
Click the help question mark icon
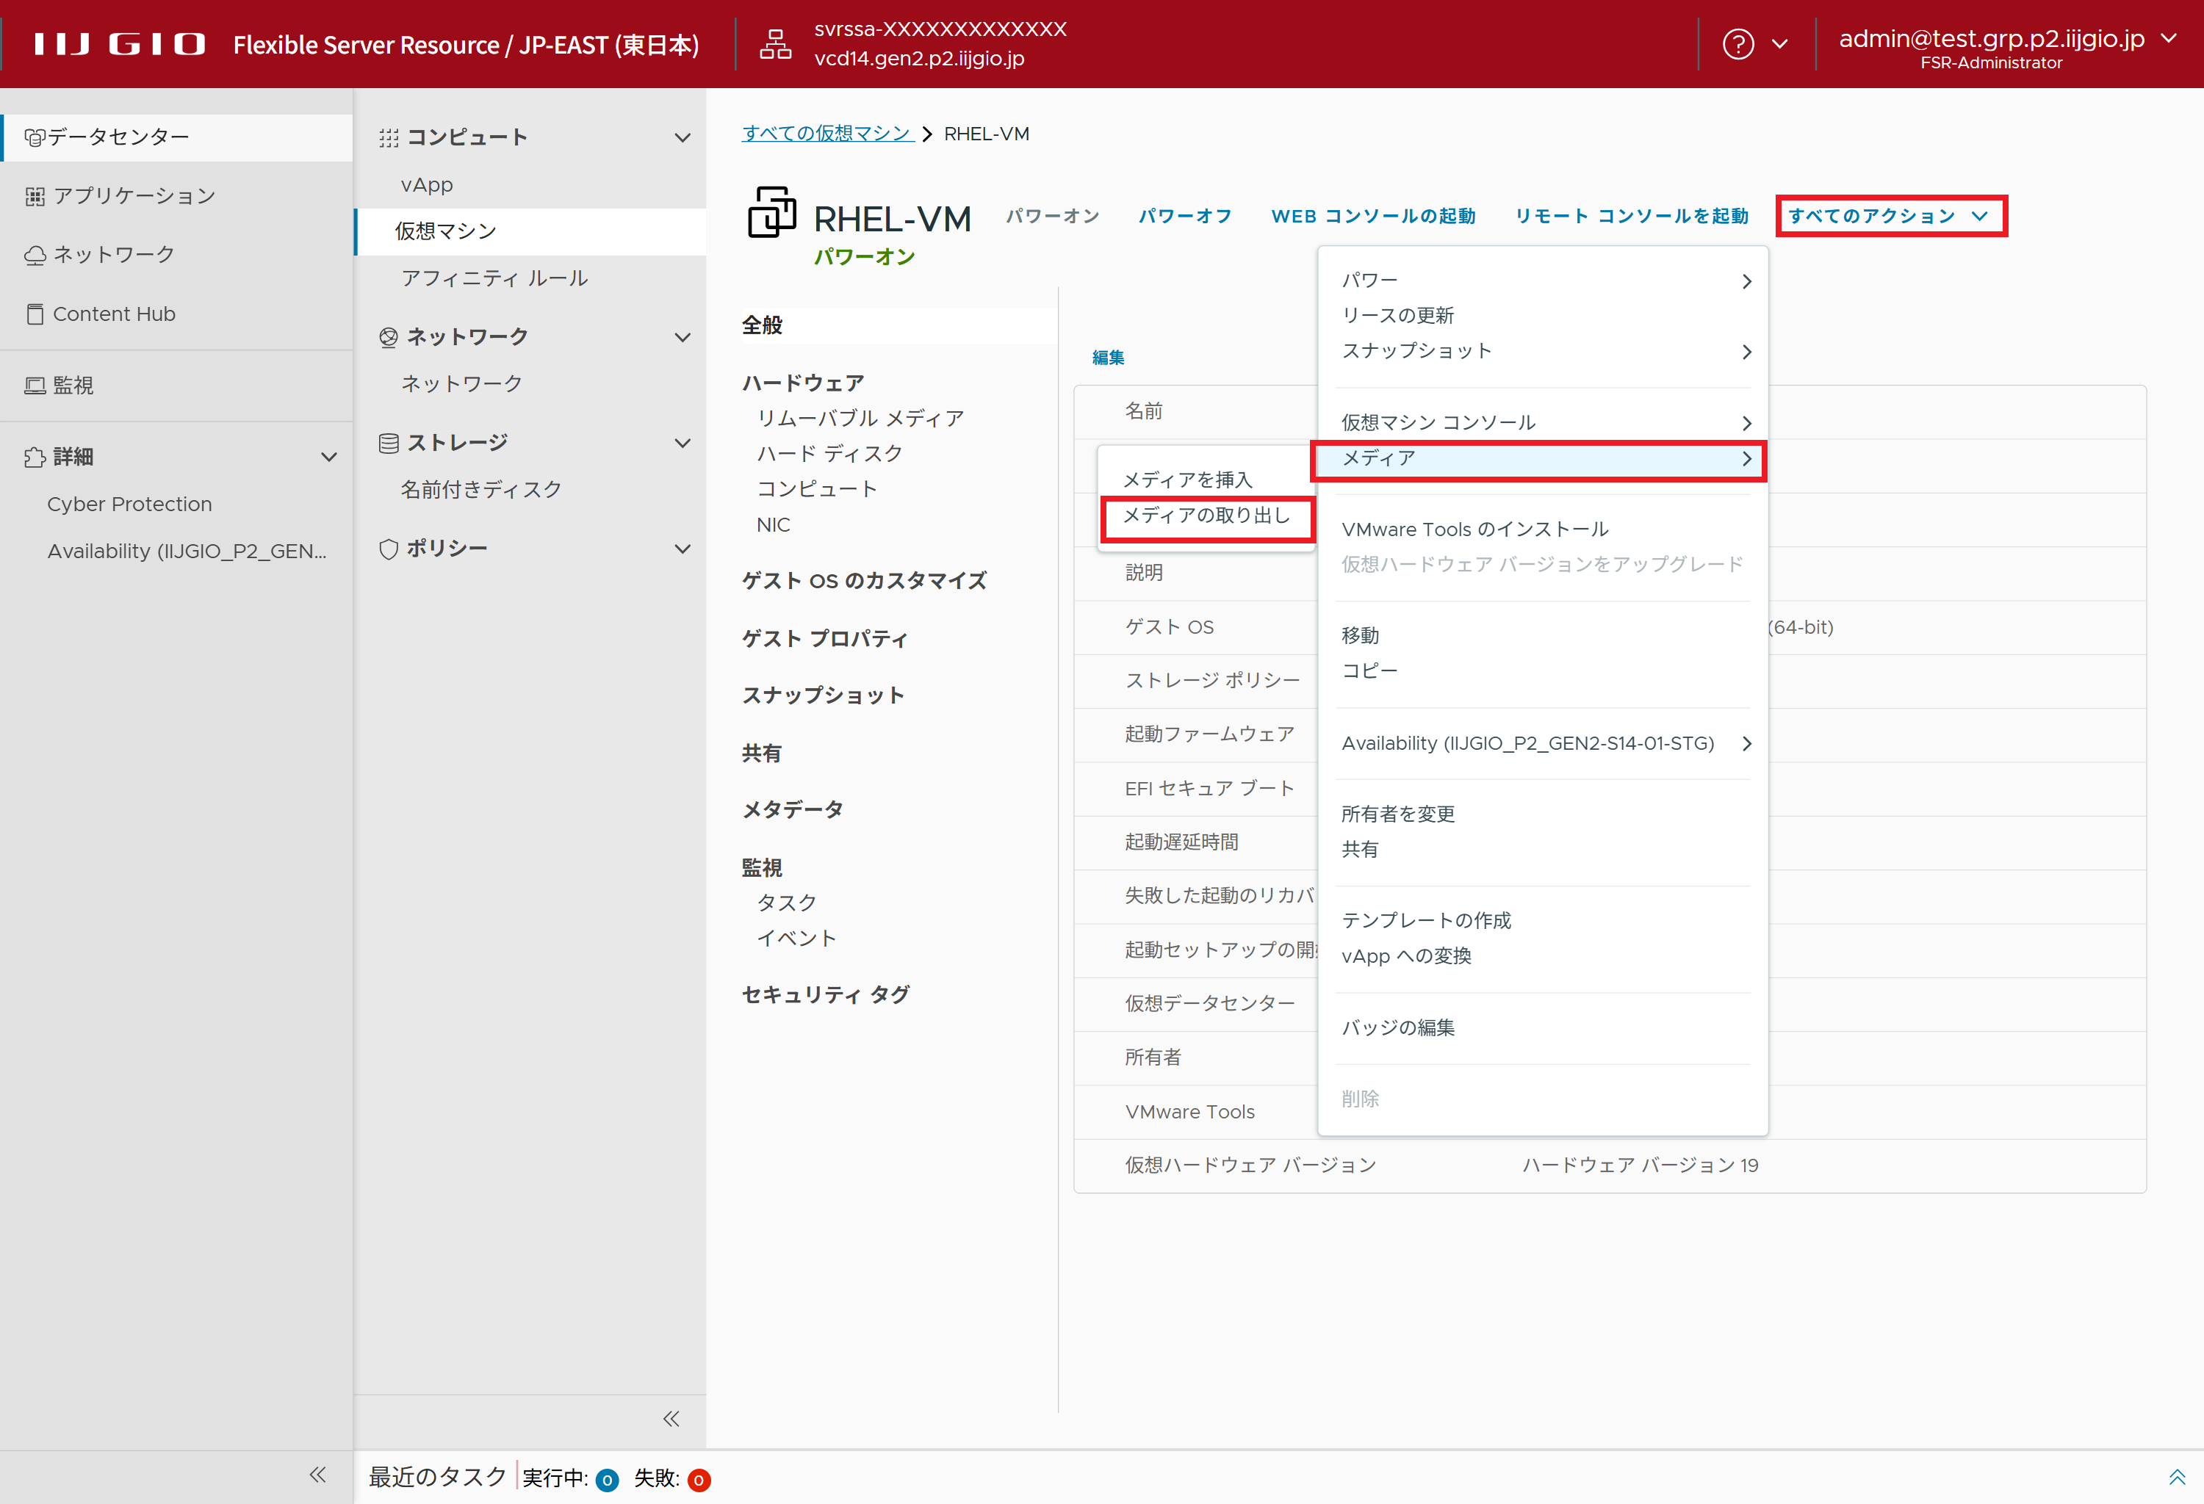[1737, 43]
